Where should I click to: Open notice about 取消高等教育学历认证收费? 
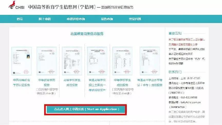pyautogui.click(x=187, y=42)
